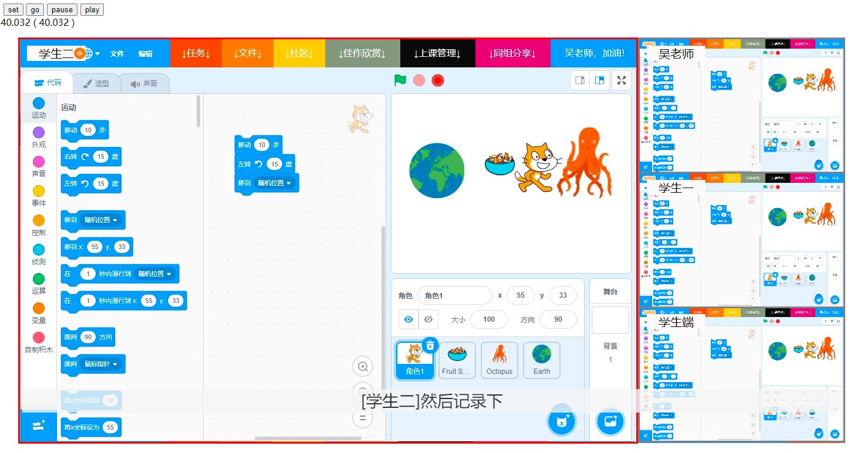
Task: Reset workspace zoom with equals button
Action: click(363, 418)
